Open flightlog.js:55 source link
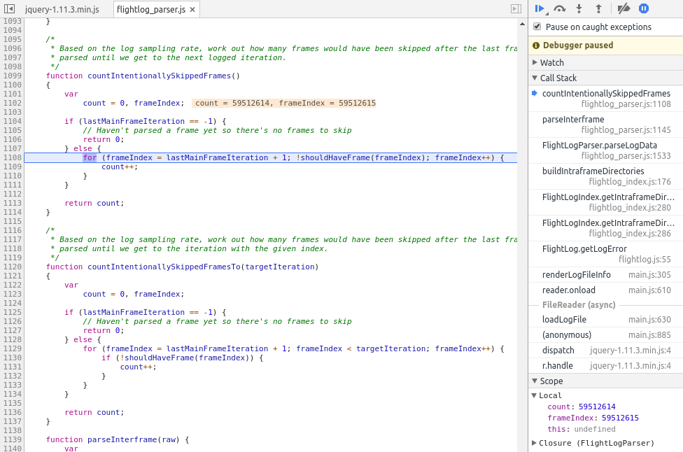The height and width of the screenshot is (452, 683). [645, 259]
